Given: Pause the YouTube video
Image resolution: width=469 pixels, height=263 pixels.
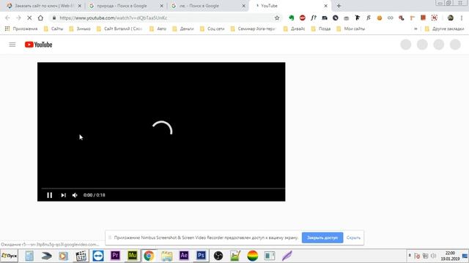Looking at the screenshot, I should pyautogui.click(x=50, y=195).
